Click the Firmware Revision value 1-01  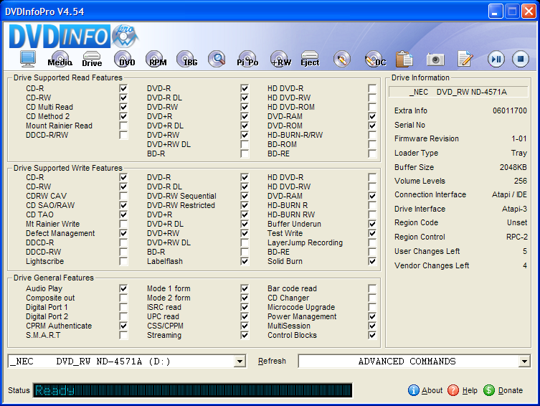pos(519,138)
